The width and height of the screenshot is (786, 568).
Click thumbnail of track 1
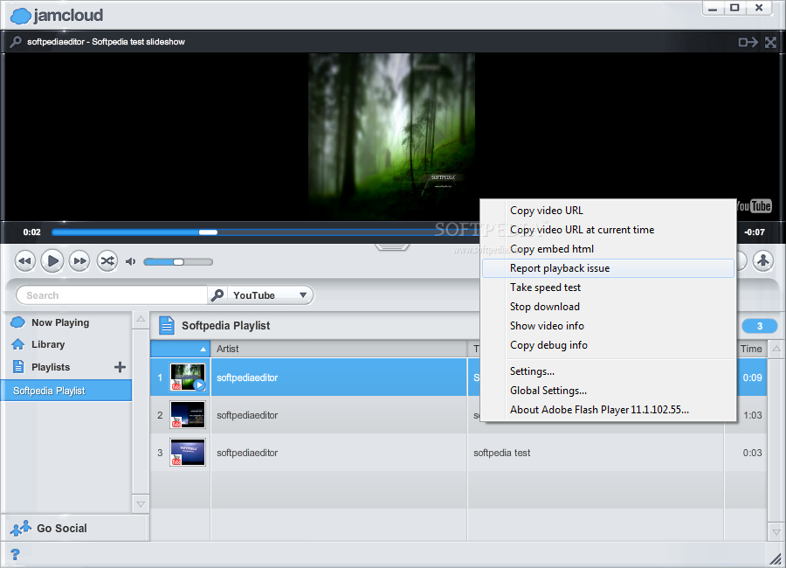[188, 377]
